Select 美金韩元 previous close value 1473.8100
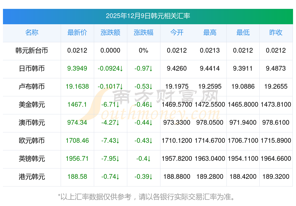This screenshot has height=206, width=296. [276, 105]
